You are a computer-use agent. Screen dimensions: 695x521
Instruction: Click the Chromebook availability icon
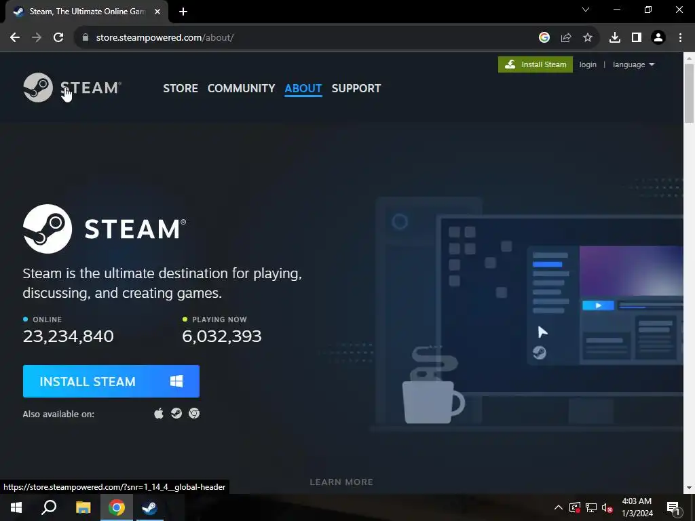194,413
